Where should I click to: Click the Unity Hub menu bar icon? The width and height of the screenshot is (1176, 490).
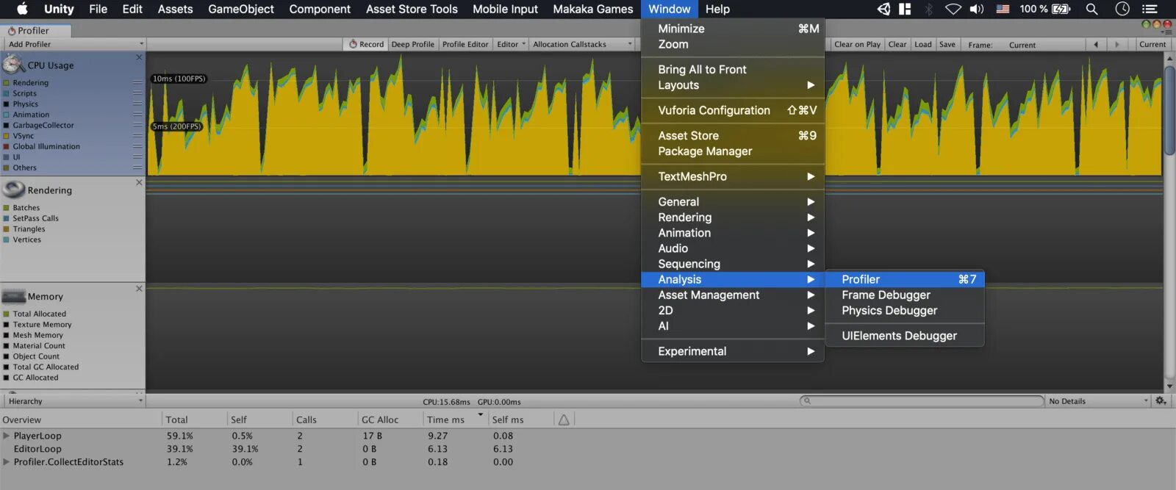(x=883, y=9)
